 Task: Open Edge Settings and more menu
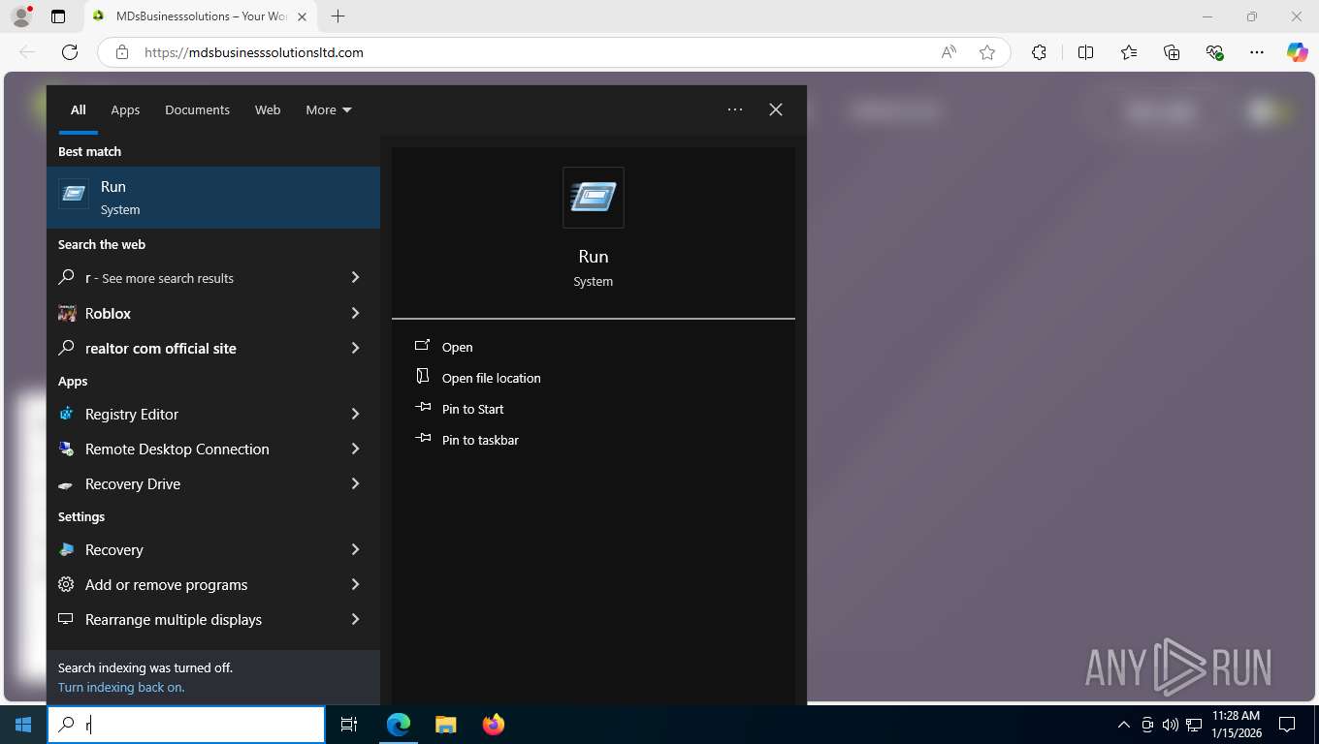coord(1257,52)
